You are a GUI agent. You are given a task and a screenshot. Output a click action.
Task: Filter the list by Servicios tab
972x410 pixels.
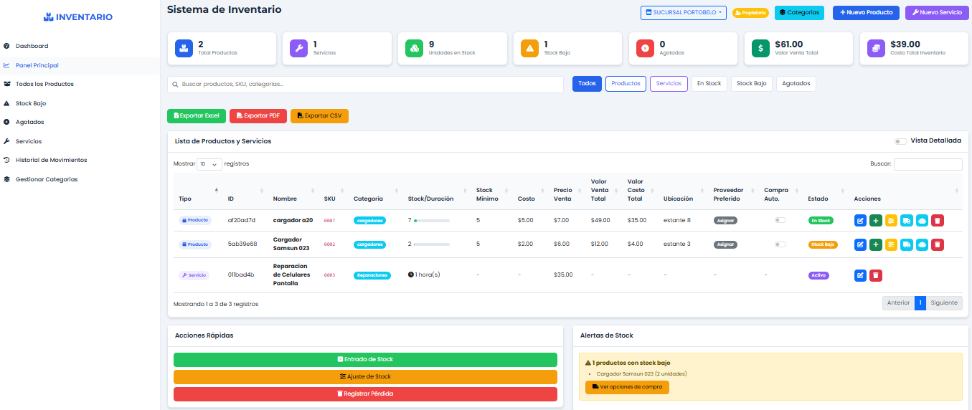pyautogui.click(x=669, y=84)
